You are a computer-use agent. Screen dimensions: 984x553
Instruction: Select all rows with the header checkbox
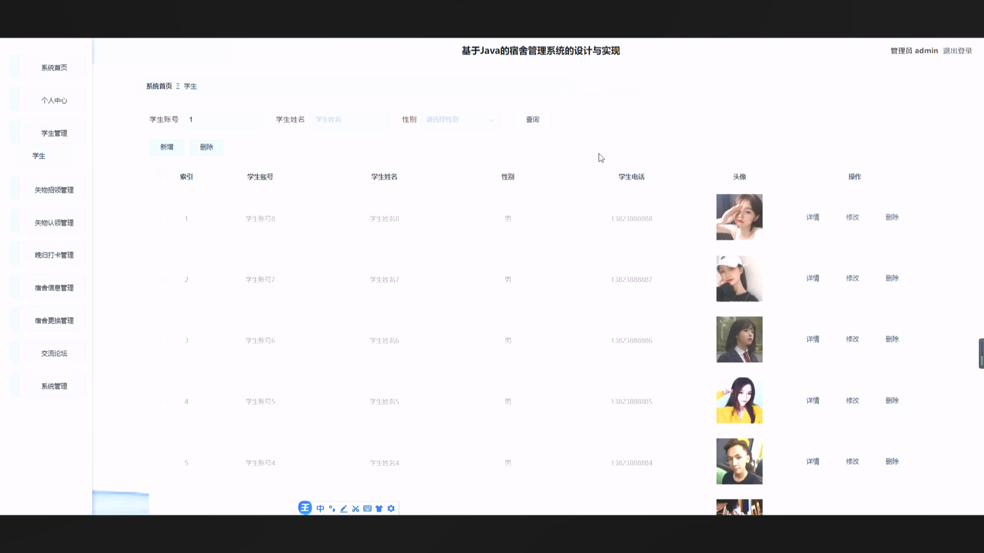click(163, 177)
